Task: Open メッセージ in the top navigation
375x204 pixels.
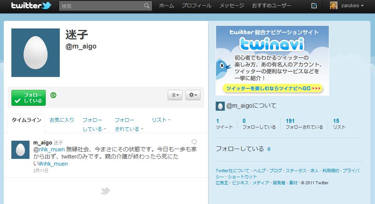Action: [x=232, y=6]
